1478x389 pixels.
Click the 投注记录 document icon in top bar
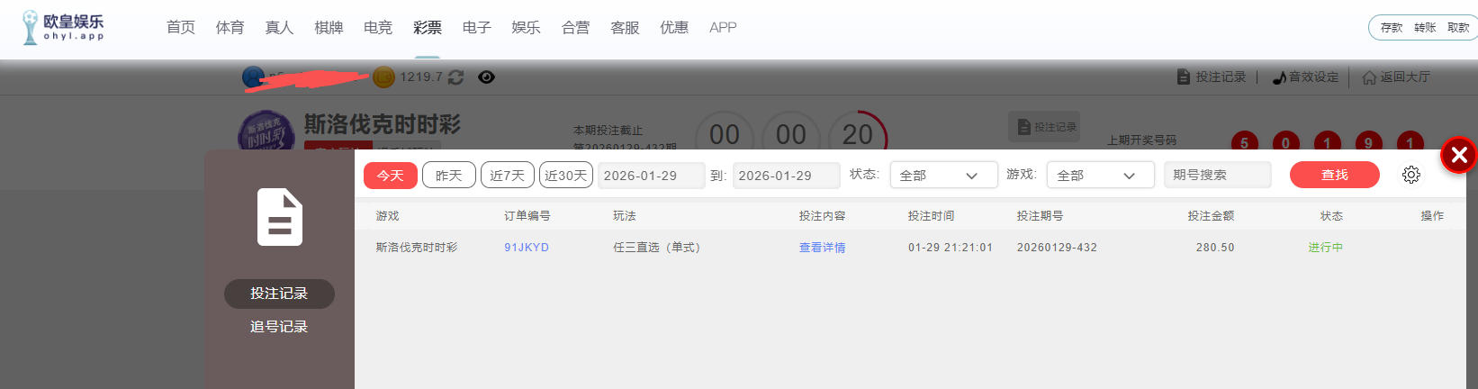pyautogui.click(x=1184, y=77)
